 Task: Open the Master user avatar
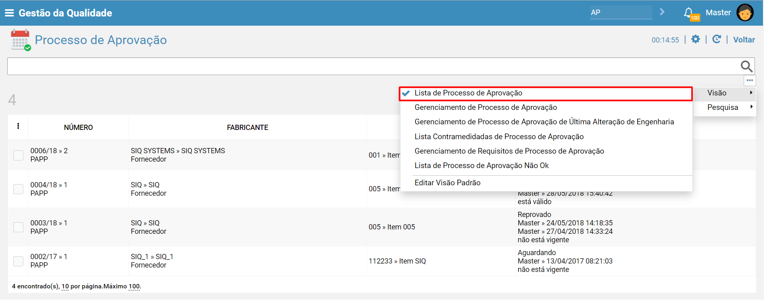[745, 12]
